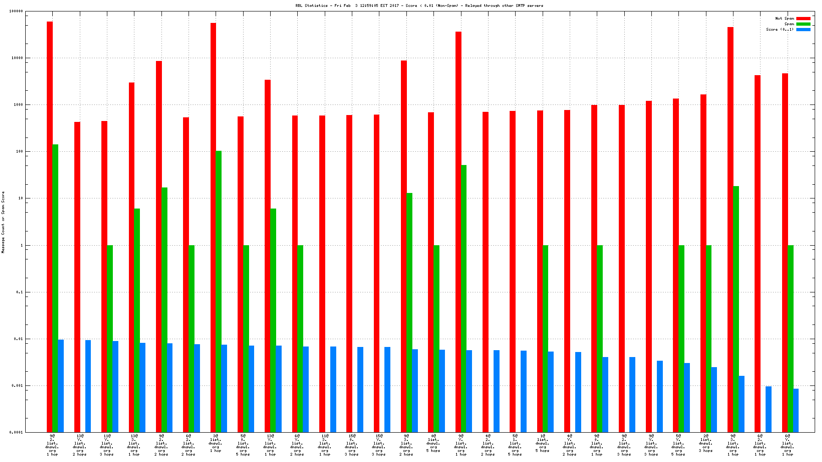Click the 100000 y-axis tick label
Viewport: 822px width, 462px height.
coord(16,11)
